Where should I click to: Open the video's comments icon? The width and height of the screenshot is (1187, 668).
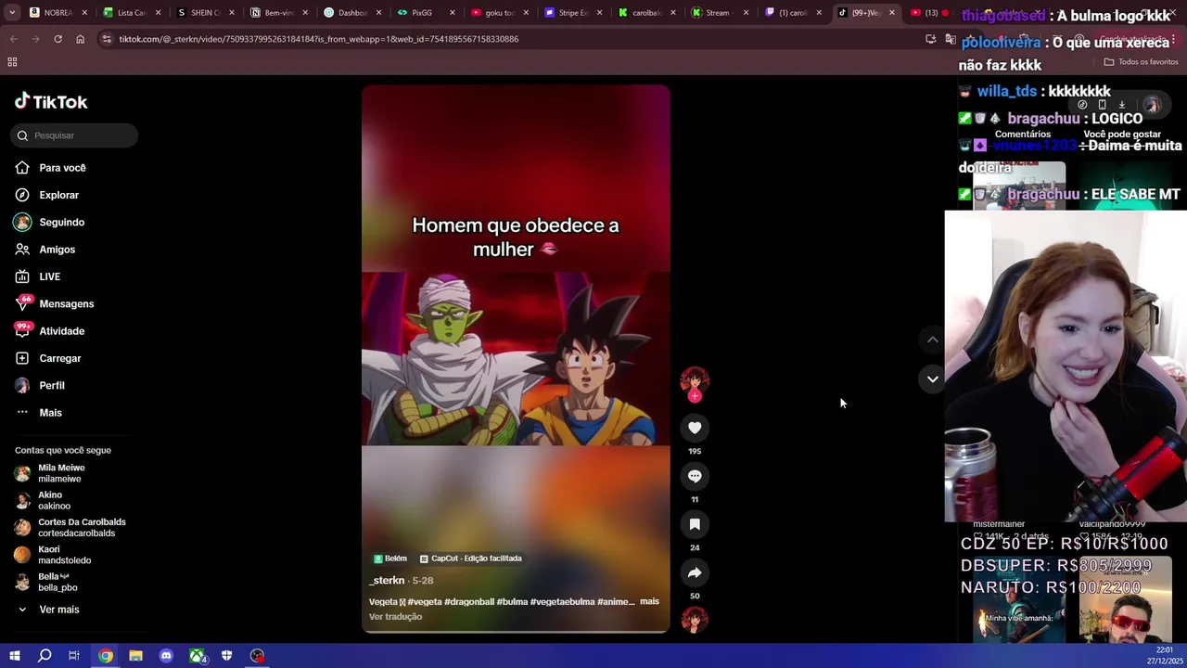[x=695, y=476]
